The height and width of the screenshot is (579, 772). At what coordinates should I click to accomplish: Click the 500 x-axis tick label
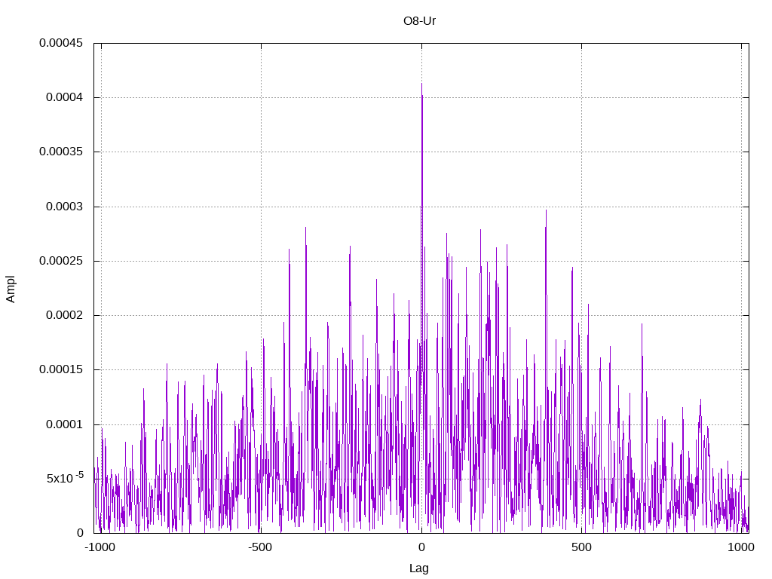point(581,547)
